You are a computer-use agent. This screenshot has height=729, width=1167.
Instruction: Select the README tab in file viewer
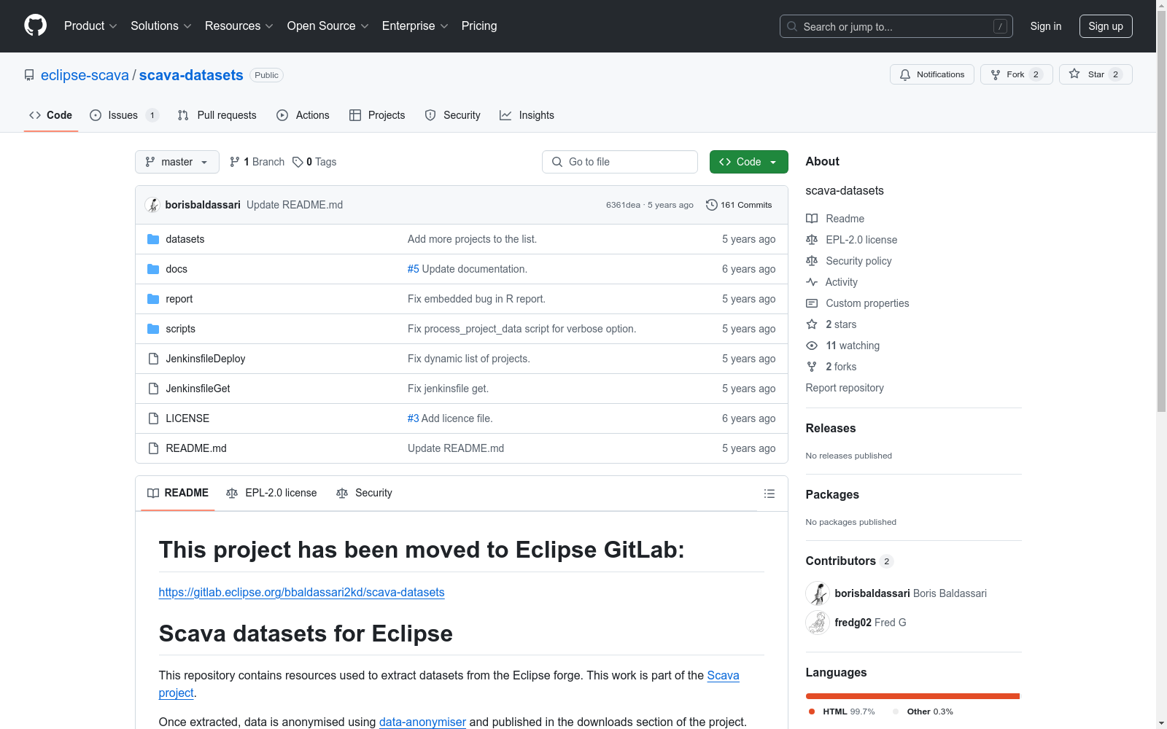[x=178, y=494]
